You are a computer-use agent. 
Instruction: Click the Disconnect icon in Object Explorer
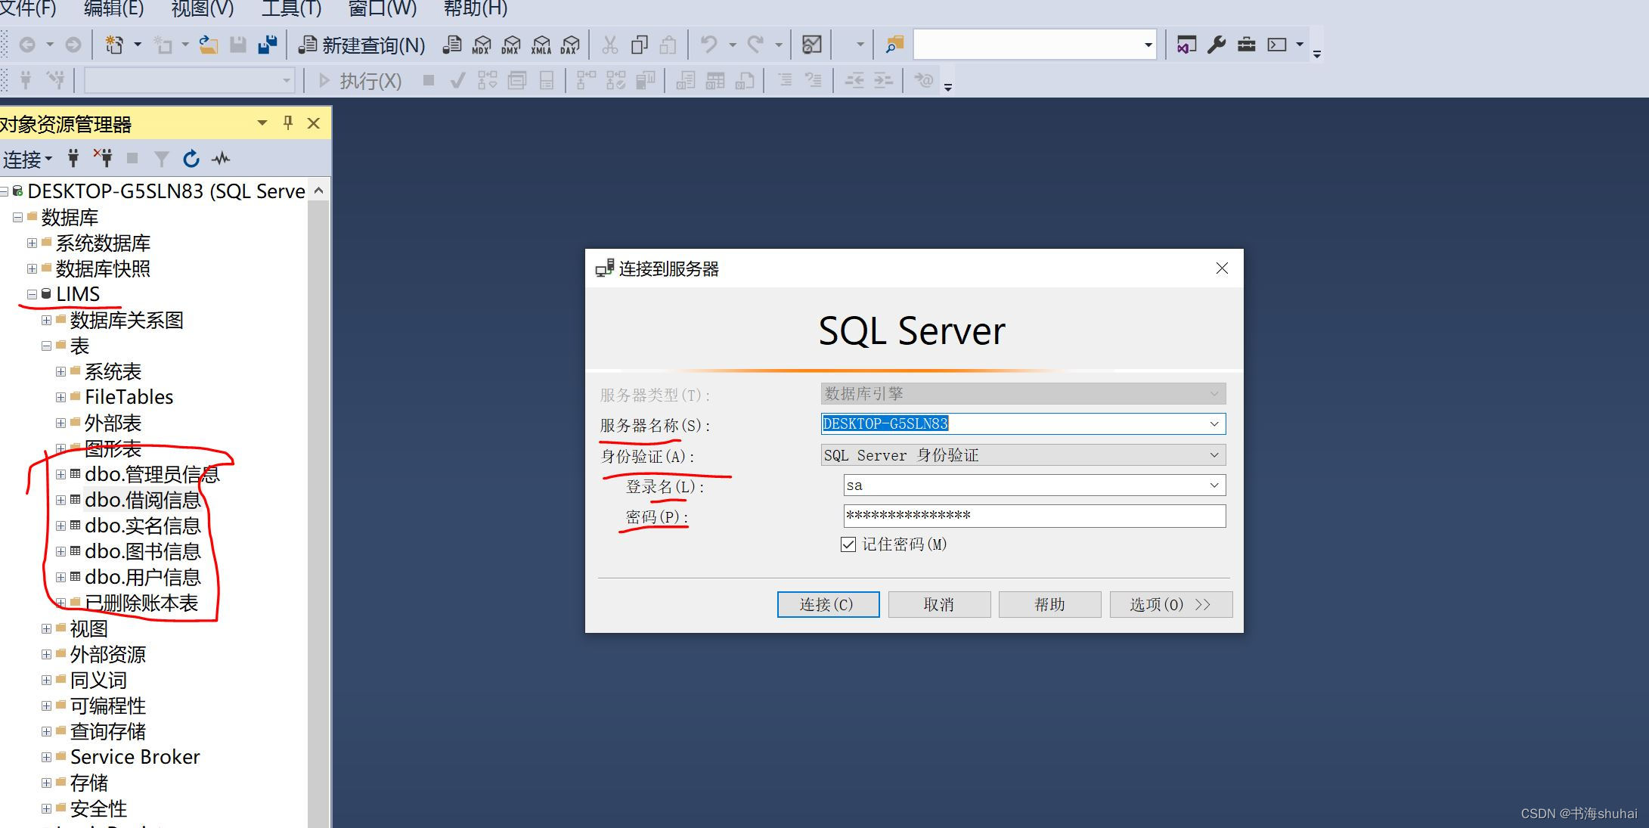[x=104, y=158]
